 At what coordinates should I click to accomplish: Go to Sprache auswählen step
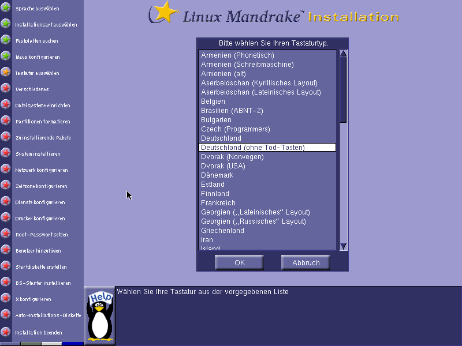tap(38, 9)
